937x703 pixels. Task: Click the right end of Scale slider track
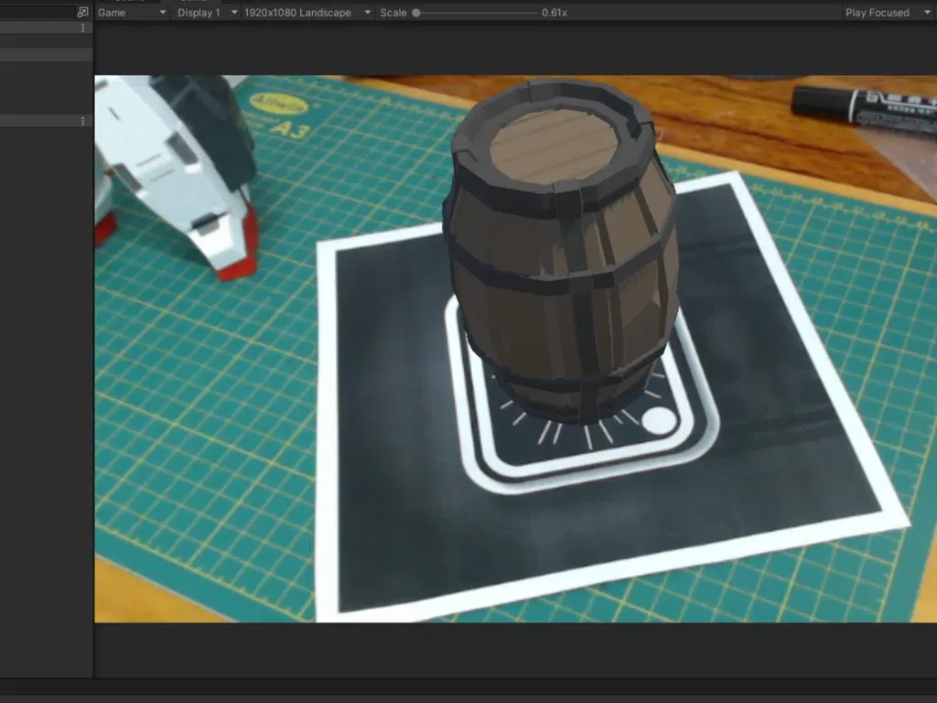click(x=535, y=13)
